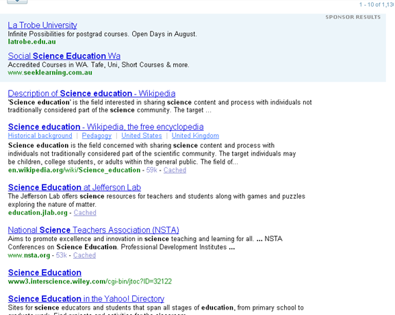Click the SPONSOR RESULTS label
The width and height of the screenshot is (395, 315).
(353, 17)
